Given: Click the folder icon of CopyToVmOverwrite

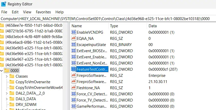Looking at the screenshot, I should click(x=12, y=82).
